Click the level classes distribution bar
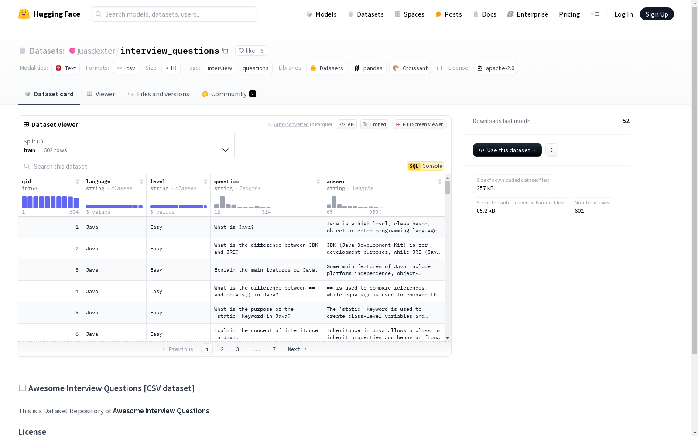Viewport: 698px width, 436px height. [178, 207]
